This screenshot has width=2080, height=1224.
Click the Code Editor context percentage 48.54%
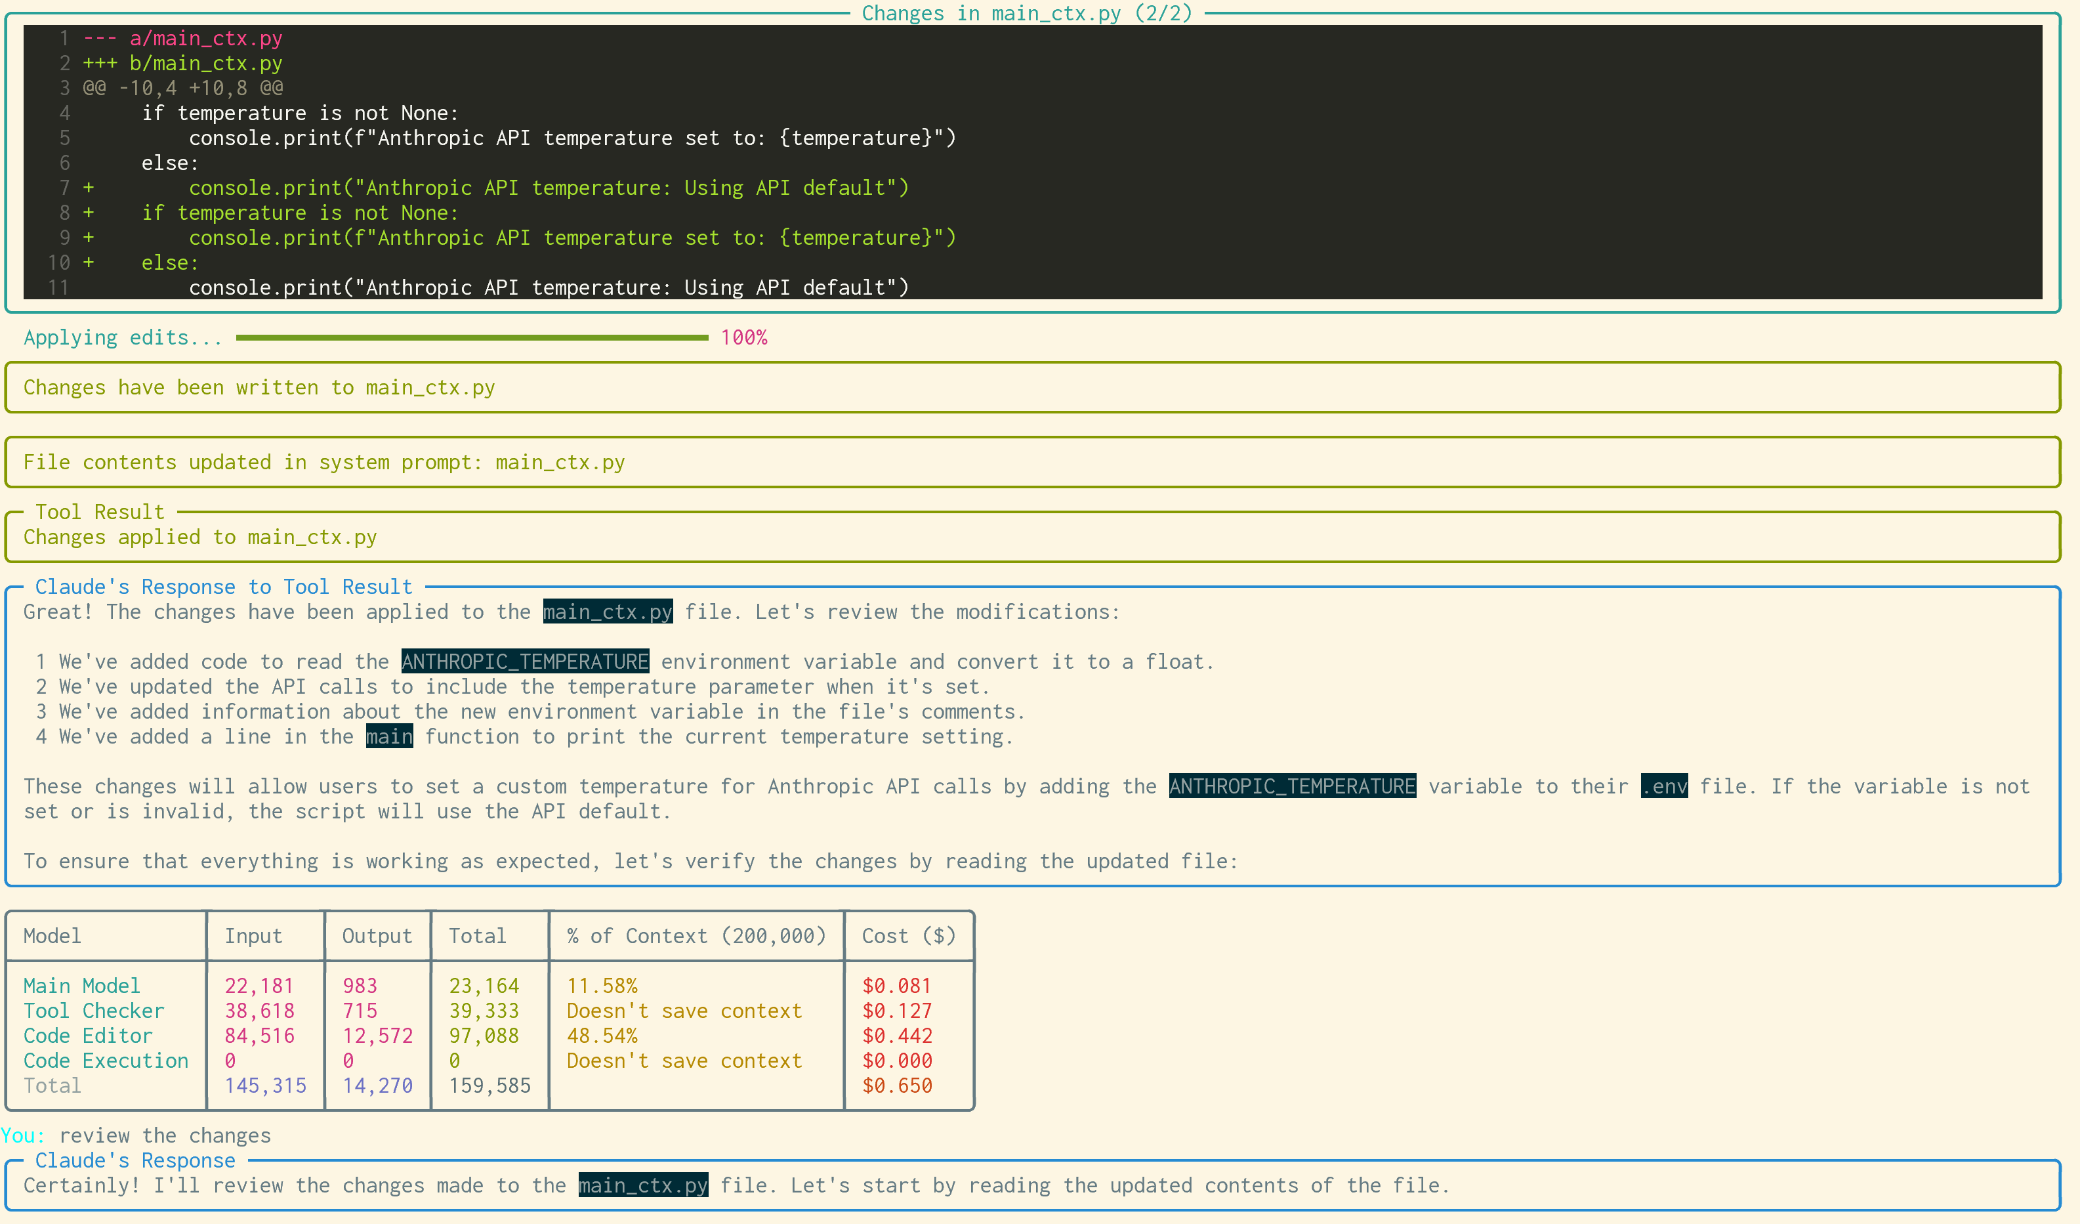(x=601, y=1035)
